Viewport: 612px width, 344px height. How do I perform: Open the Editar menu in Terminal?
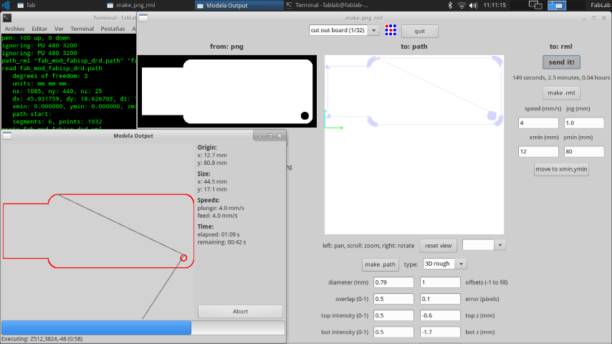tap(39, 29)
